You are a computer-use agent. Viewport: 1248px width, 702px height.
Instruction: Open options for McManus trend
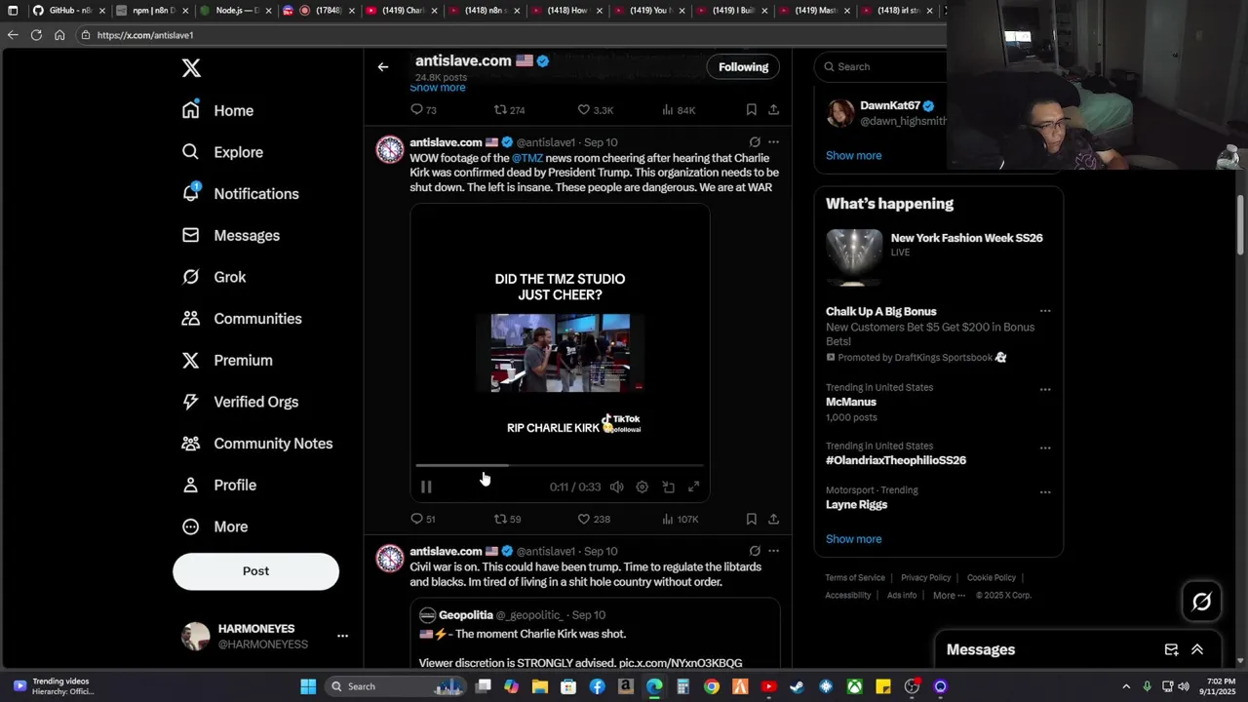tap(1045, 389)
